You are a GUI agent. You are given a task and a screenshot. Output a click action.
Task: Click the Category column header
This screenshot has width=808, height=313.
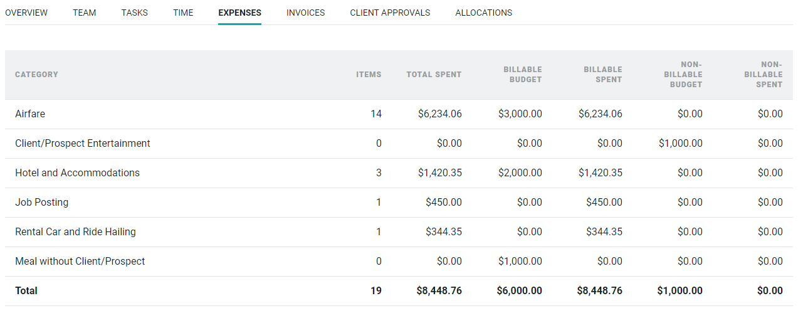[x=36, y=75]
